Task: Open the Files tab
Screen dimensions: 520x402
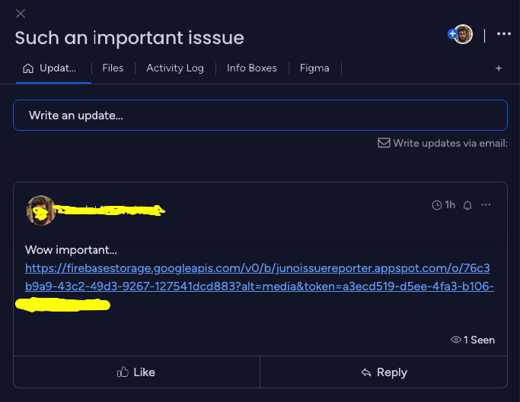Action: tap(113, 68)
